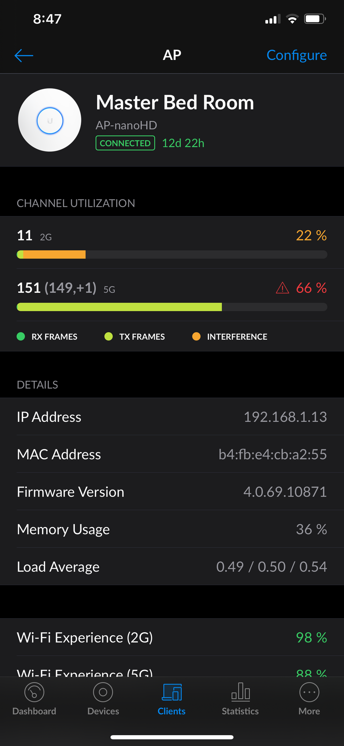
Task: Tap the Firmware Version row
Action: pos(172,492)
